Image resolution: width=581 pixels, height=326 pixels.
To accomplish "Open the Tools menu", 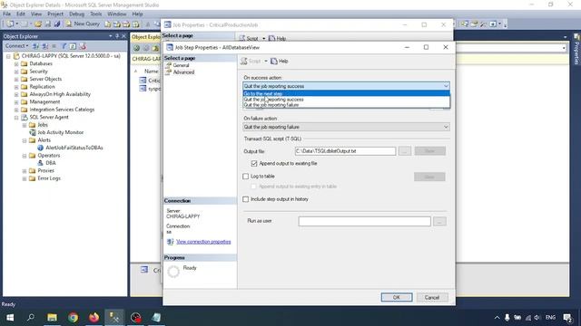I will (95, 14).
